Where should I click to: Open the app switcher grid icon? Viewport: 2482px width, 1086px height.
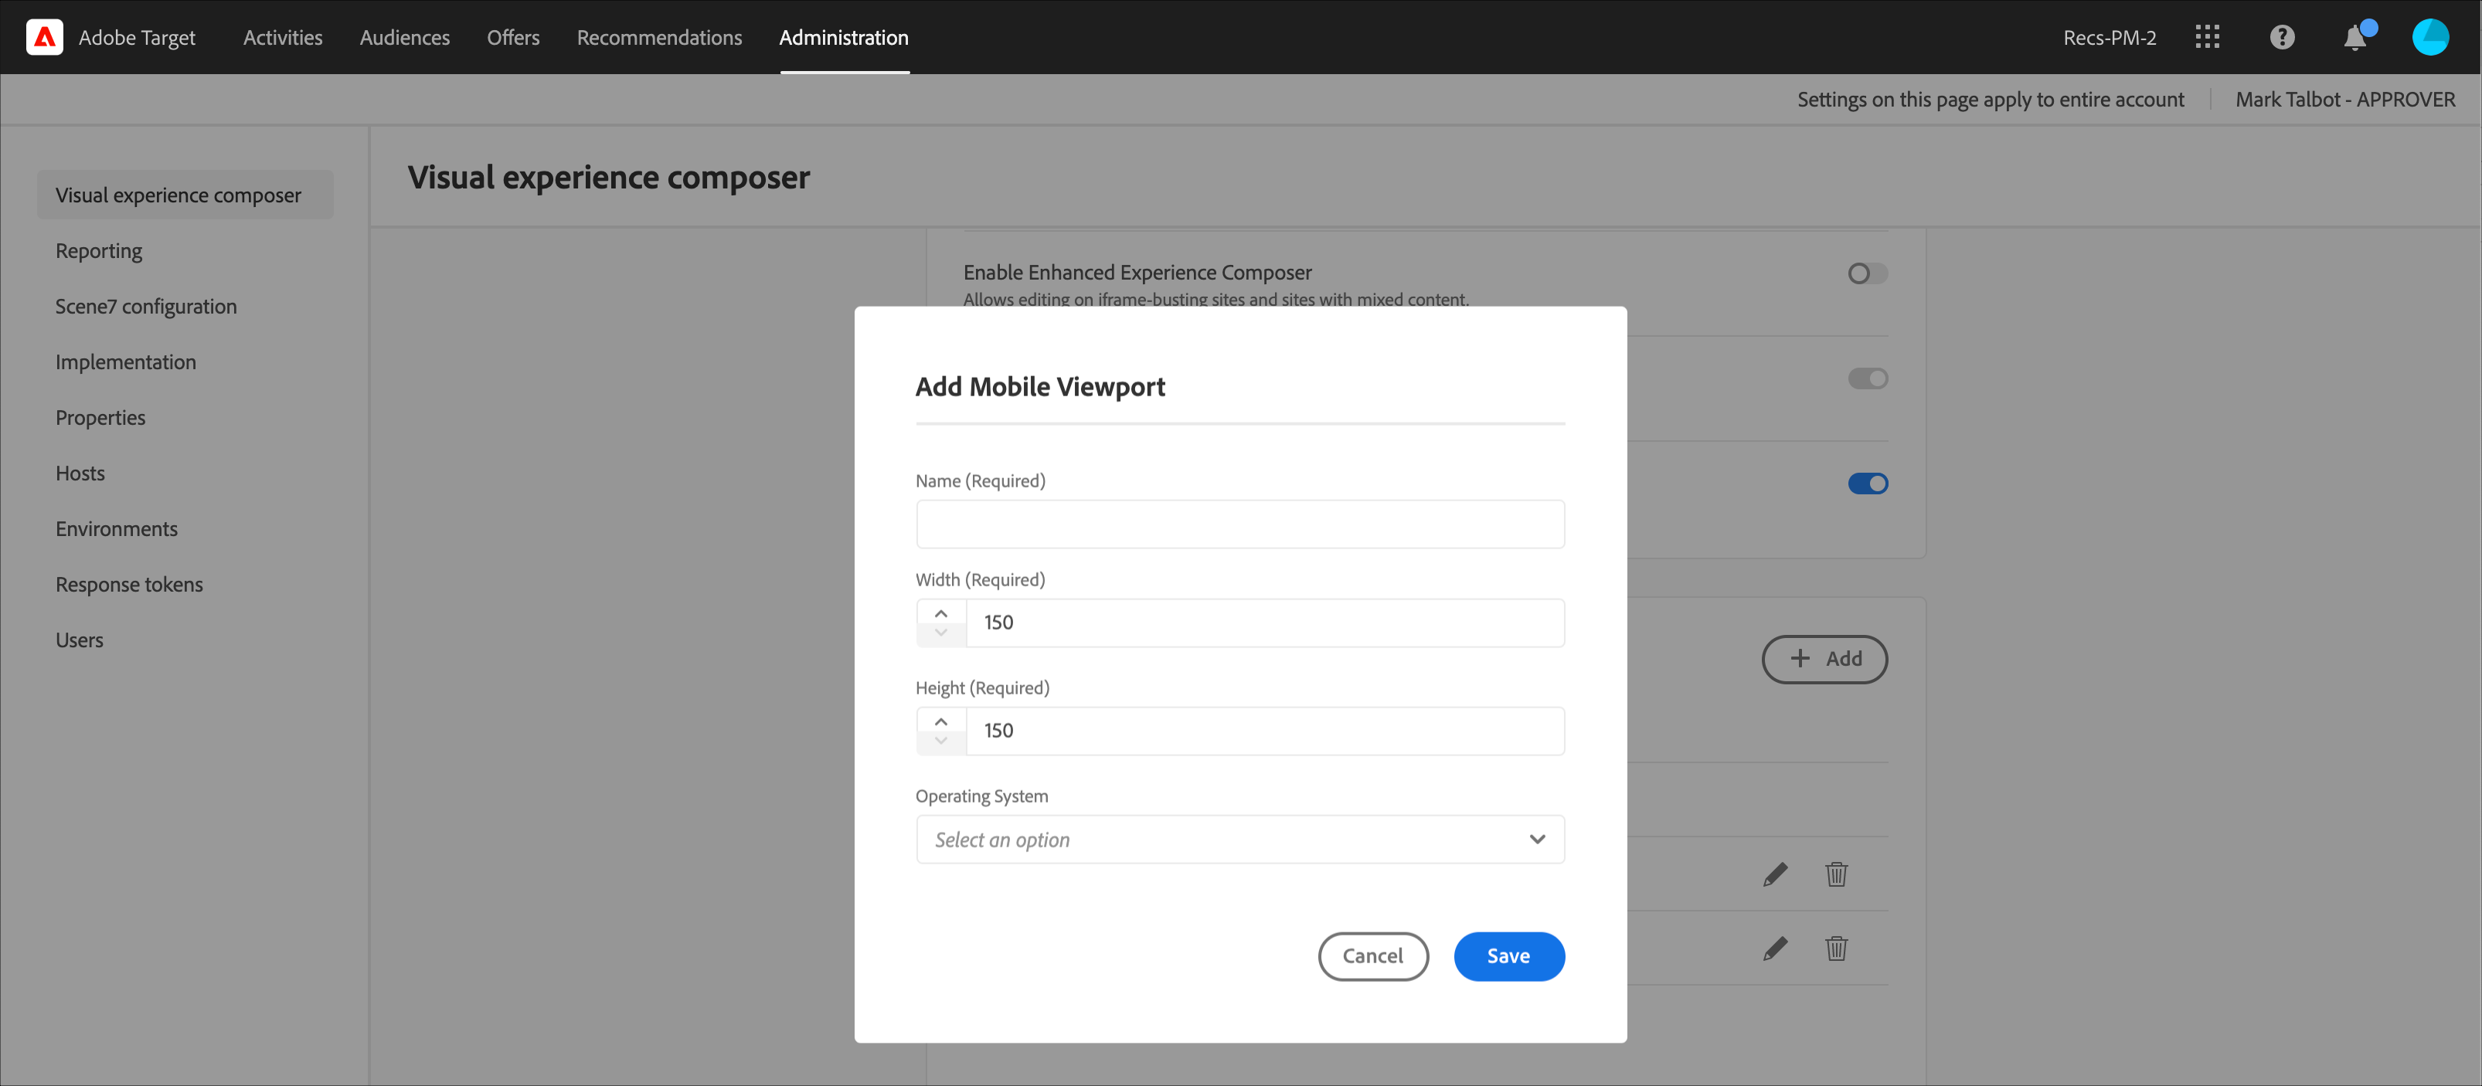pyautogui.click(x=2208, y=38)
